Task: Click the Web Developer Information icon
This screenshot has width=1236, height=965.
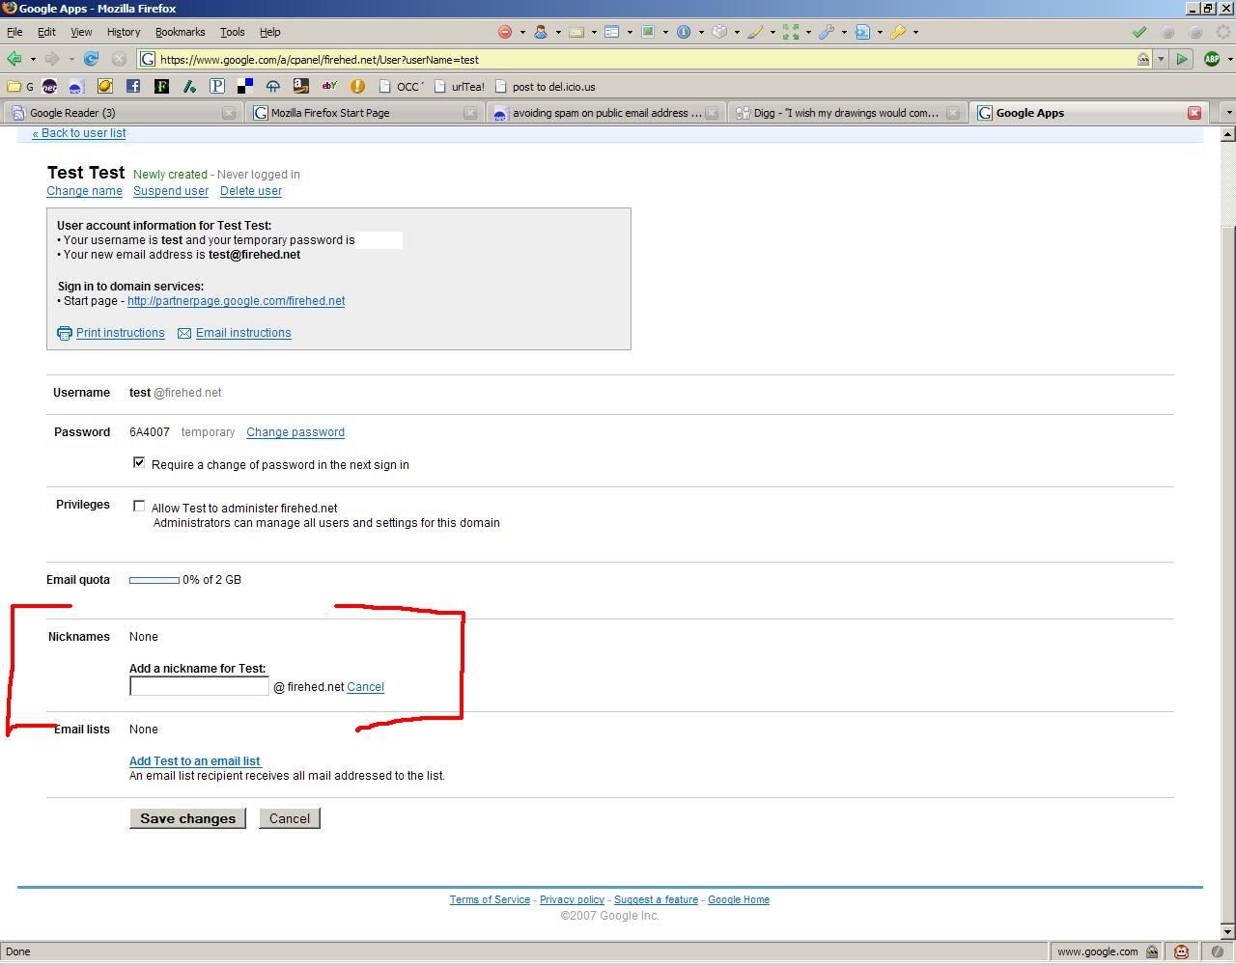Action: tap(684, 32)
